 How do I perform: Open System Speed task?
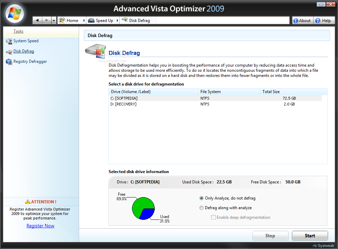[x=26, y=41]
